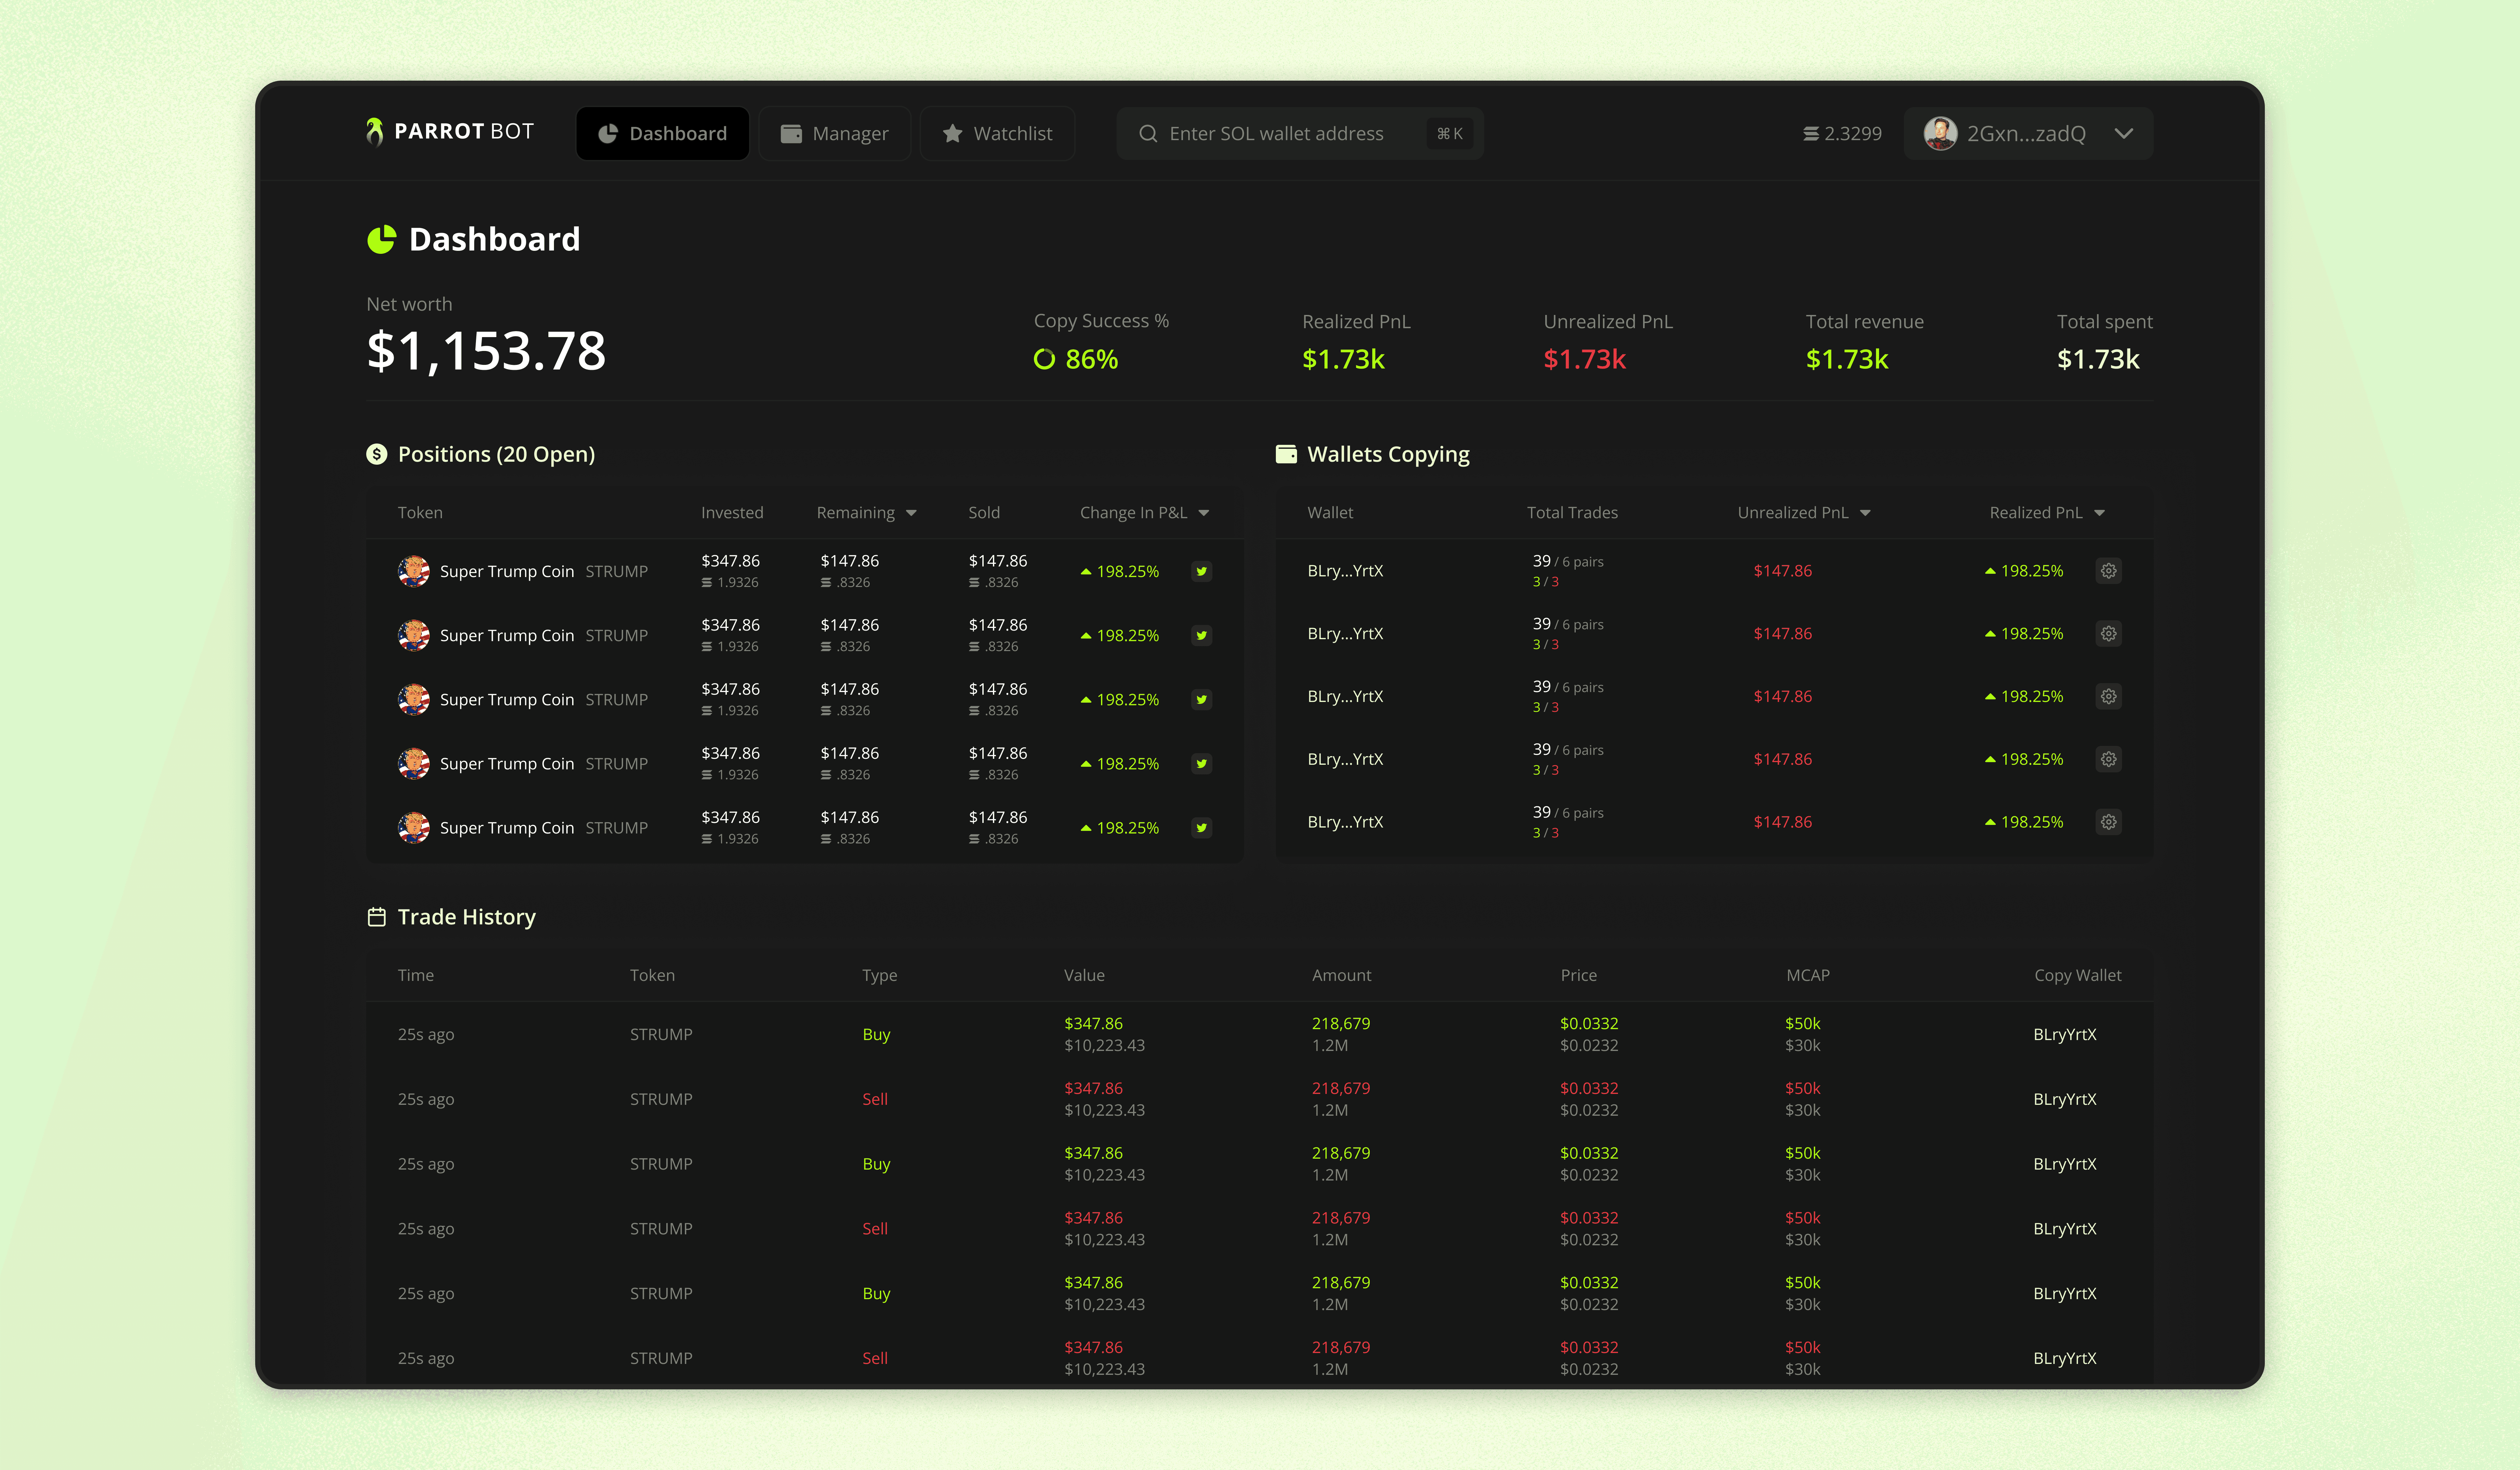2520x1470 pixels.
Task: Sort positions by Remaining column arrow
Action: click(911, 513)
